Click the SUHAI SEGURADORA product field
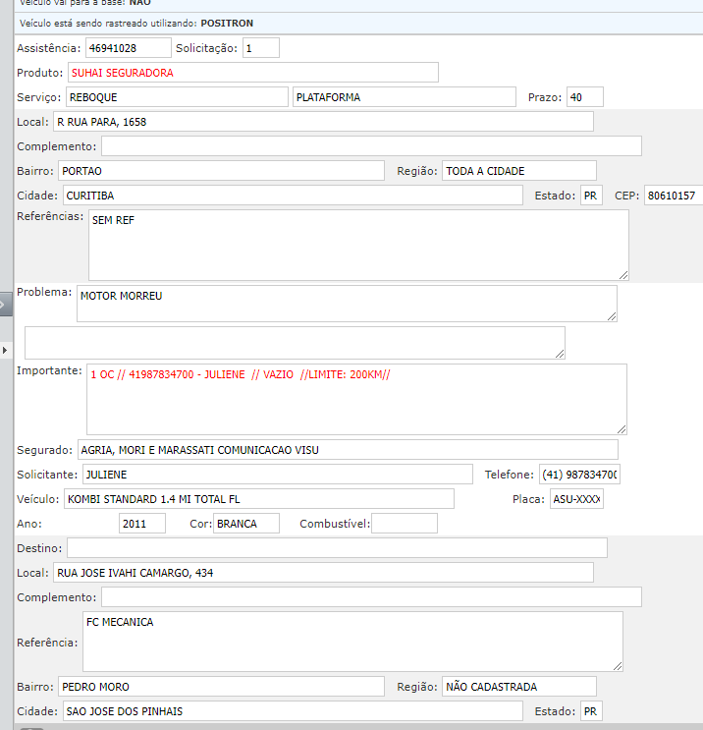 [x=252, y=73]
